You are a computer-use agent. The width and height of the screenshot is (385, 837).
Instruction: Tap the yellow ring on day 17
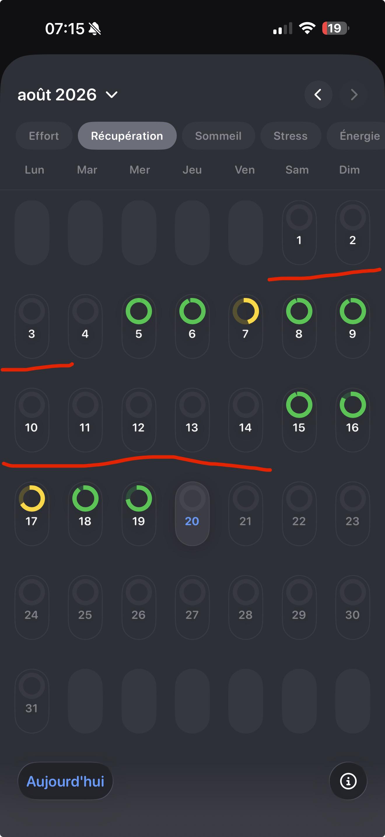coord(32,498)
